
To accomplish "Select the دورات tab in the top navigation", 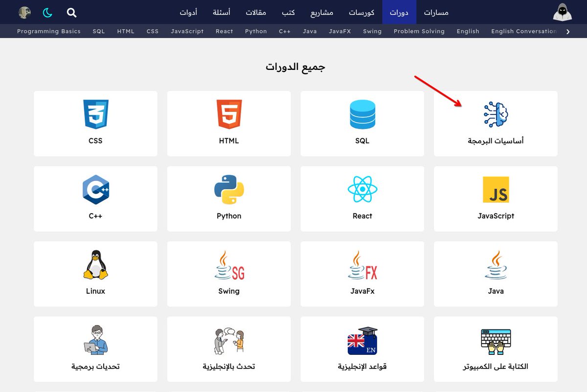I will pos(399,12).
